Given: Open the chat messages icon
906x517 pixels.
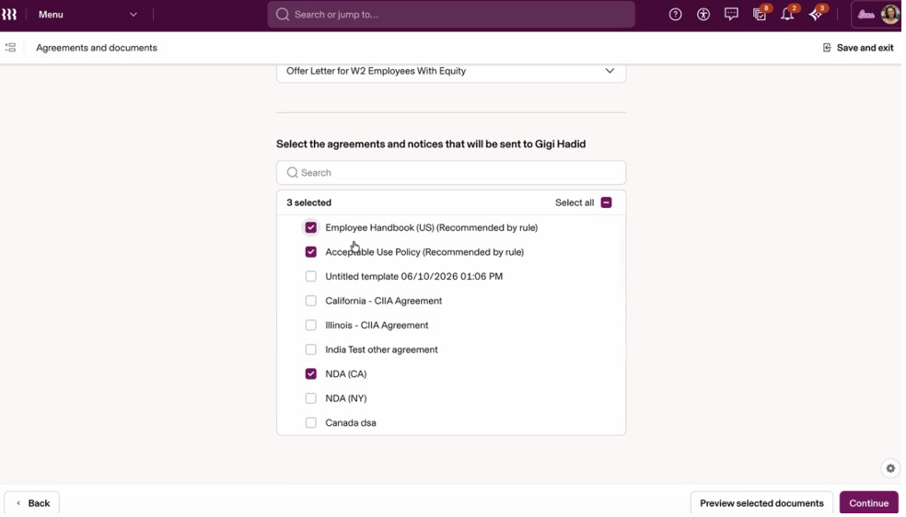Looking at the screenshot, I should click(x=731, y=15).
